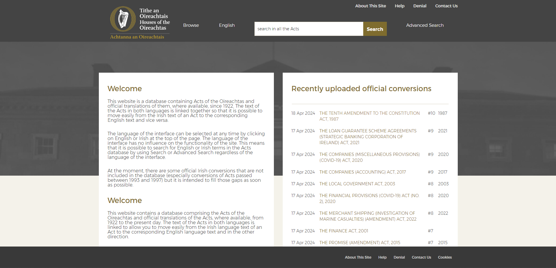
Task: Open Loan Guarantee Scheme Agreements Act, 2021
Action: pyautogui.click(x=368, y=137)
